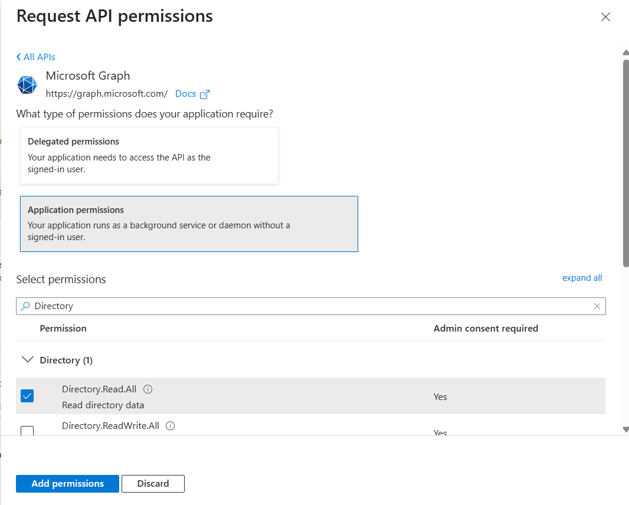Uncheck the Directory.Read.All checkbox

27,396
